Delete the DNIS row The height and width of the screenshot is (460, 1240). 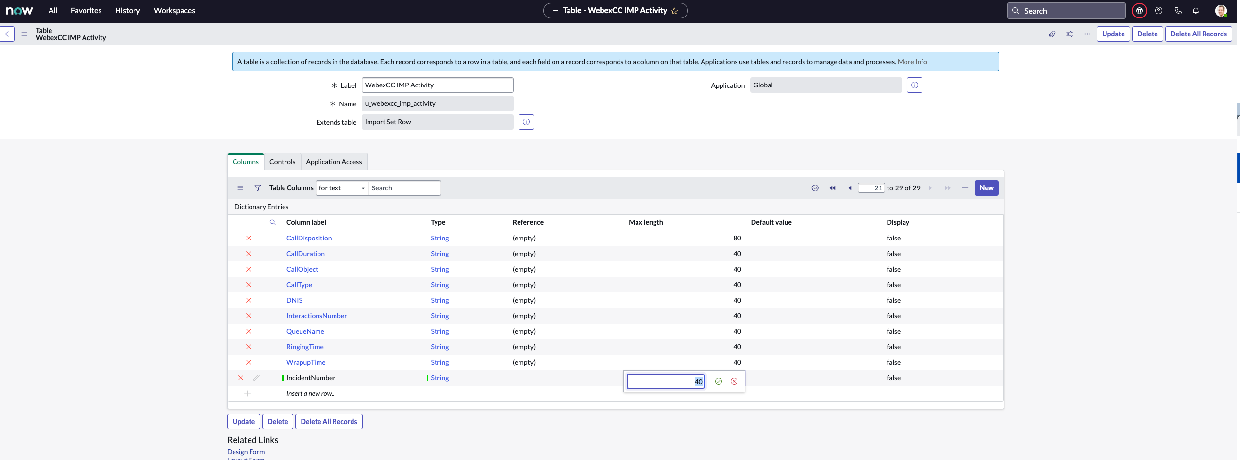[x=249, y=300]
